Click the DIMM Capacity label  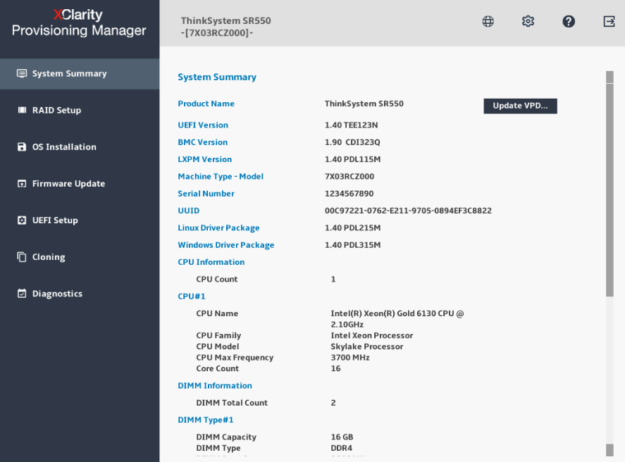point(226,437)
